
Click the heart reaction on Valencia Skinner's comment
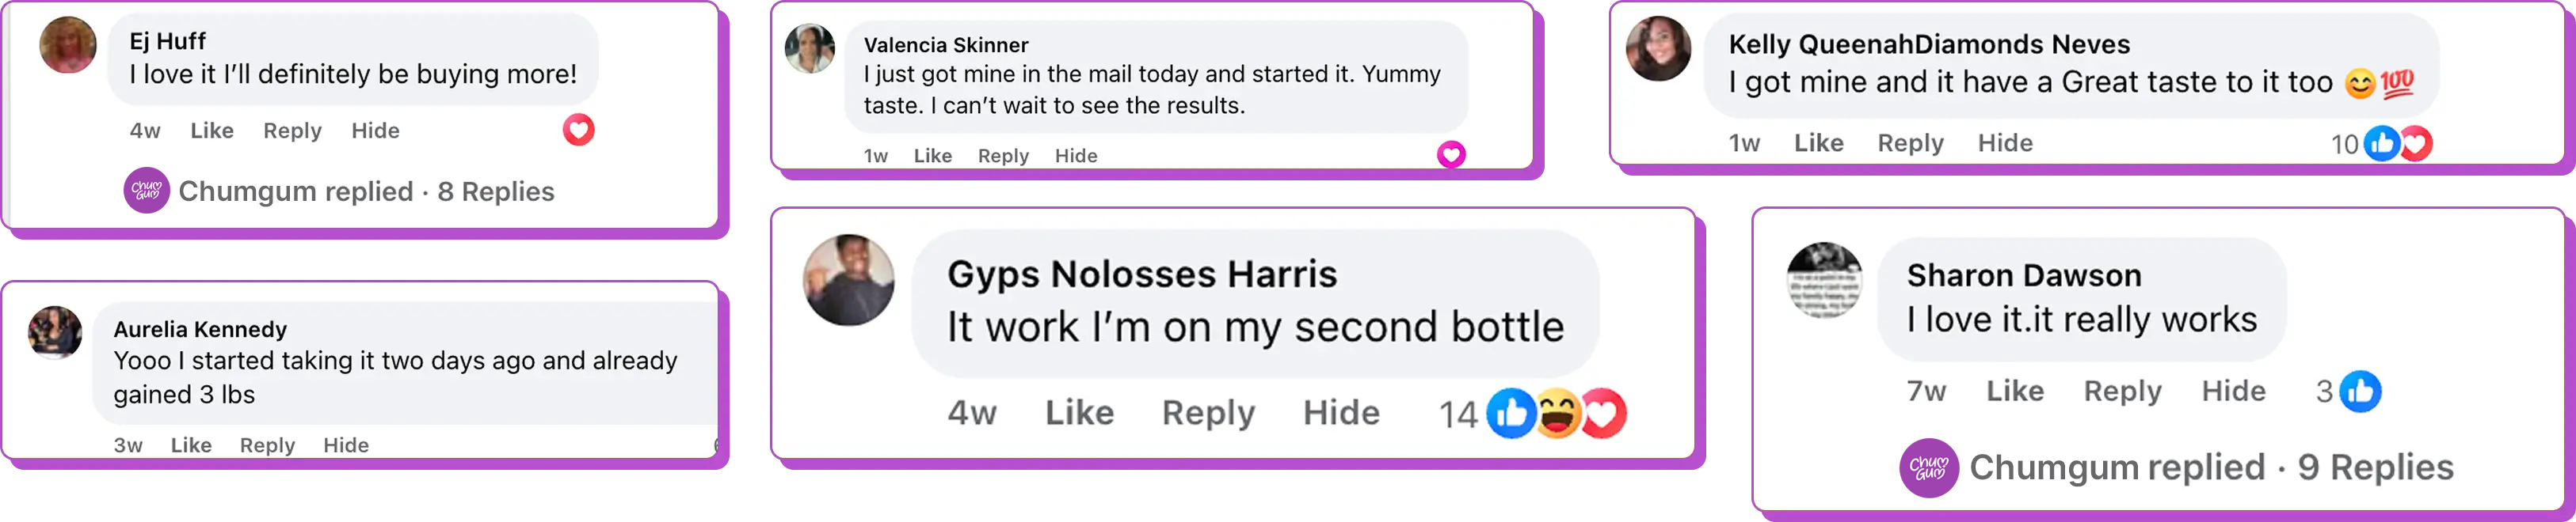(x=1451, y=155)
